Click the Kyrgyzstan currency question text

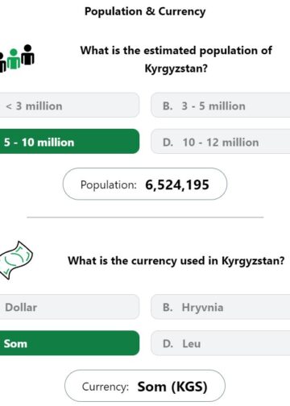click(176, 260)
